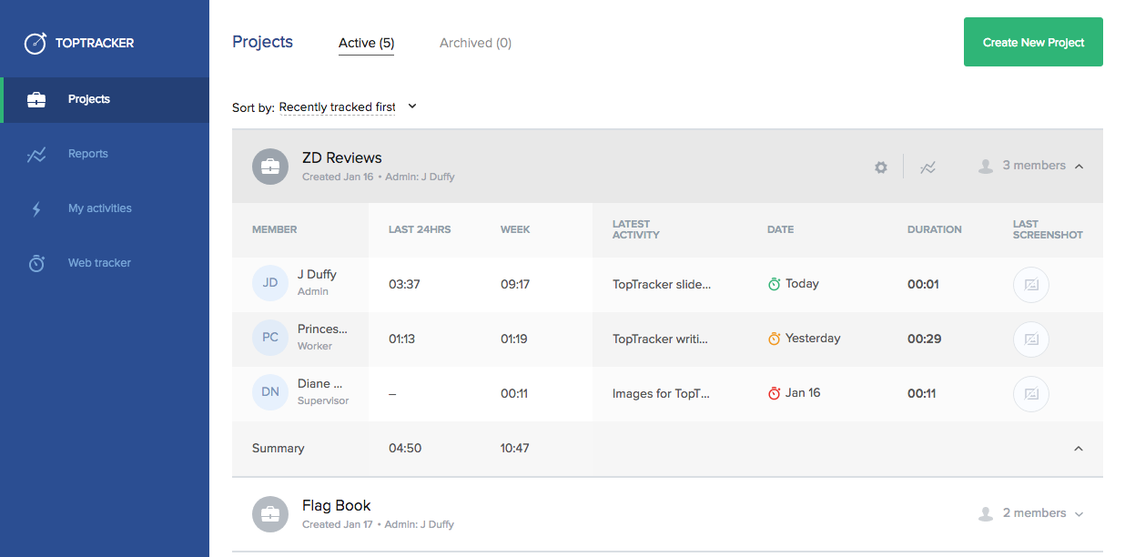1125x557 pixels.
Task: Open ZD Reviews project settings gear
Action: pos(880,167)
